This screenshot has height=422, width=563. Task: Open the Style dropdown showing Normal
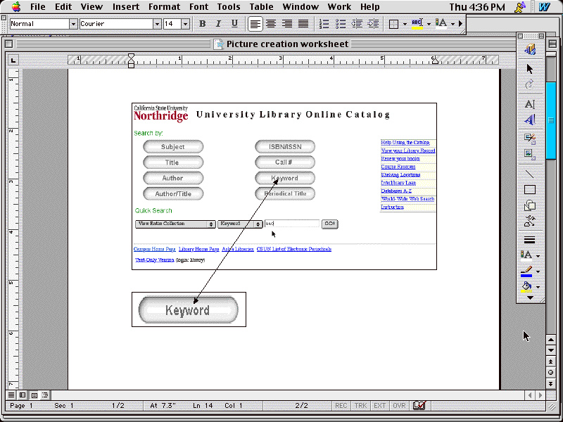coord(73,24)
